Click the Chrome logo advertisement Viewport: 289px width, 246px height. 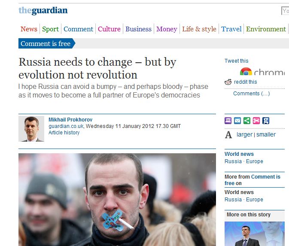262,72
